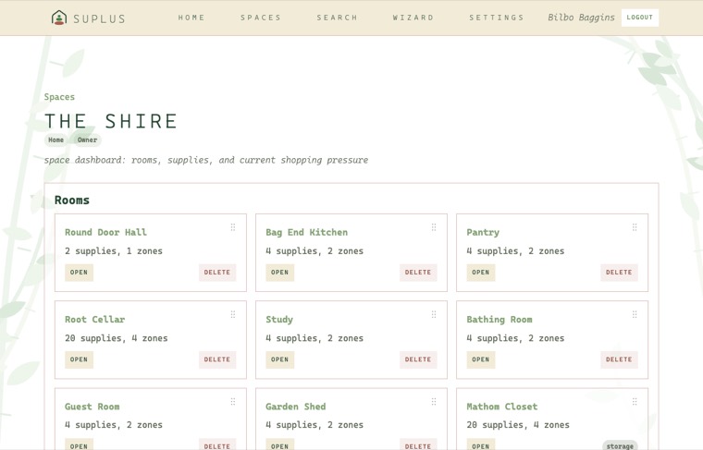Open the Root Cellar room

click(79, 359)
